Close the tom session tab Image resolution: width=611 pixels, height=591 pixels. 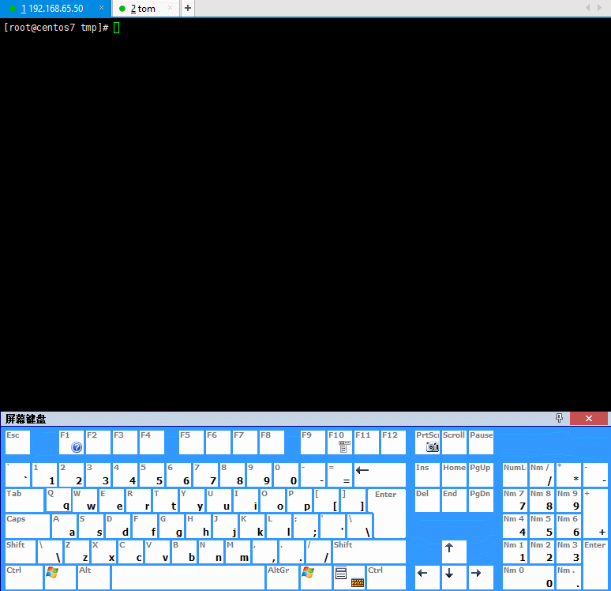click(x=170, y=8)
